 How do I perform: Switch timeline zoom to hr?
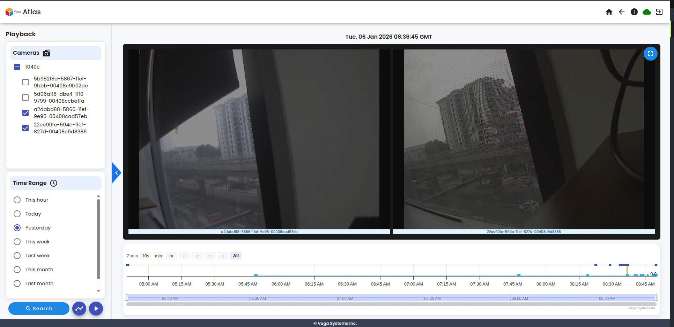pyautogui.click(x=171, y=255)
